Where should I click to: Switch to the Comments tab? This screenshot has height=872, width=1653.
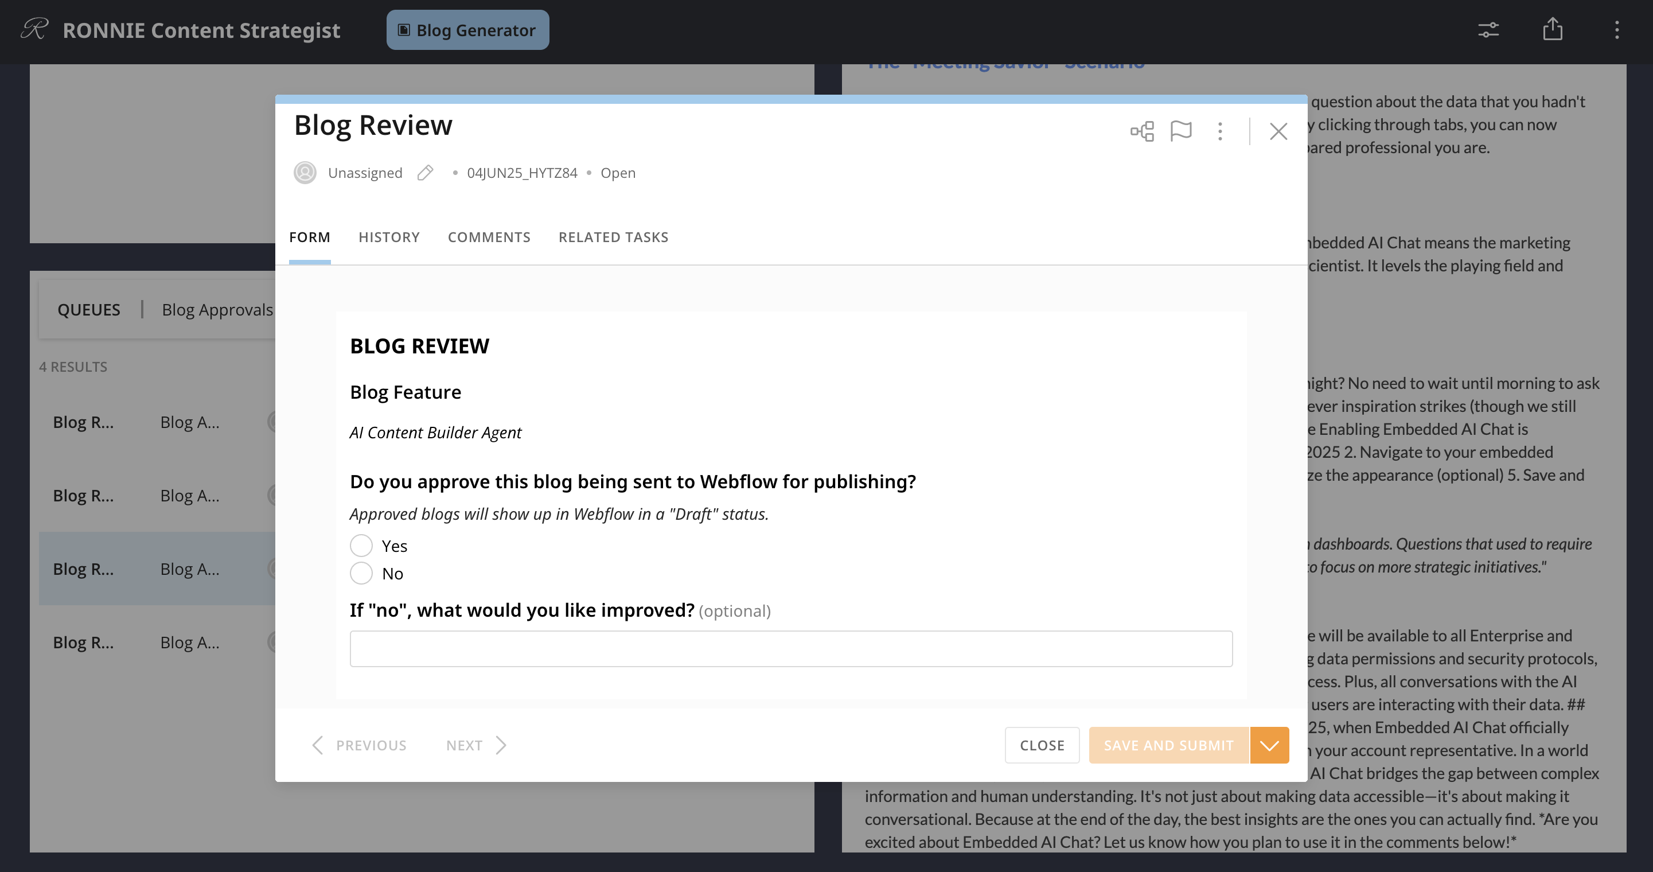coord(489,237)
